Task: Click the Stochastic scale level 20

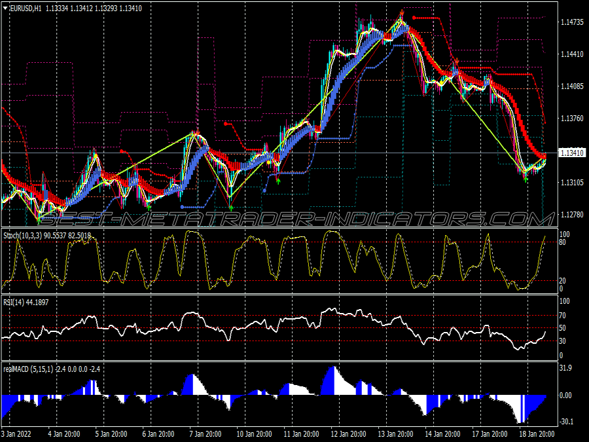Action: pyautogui.click(x=563, y=281)
